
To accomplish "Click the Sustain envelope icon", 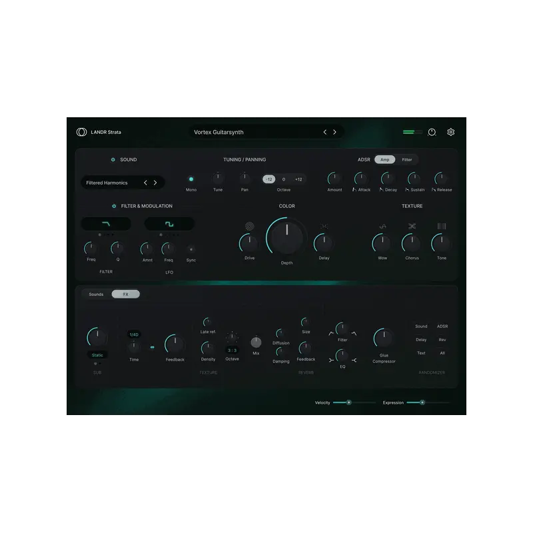I will point(407,189).
